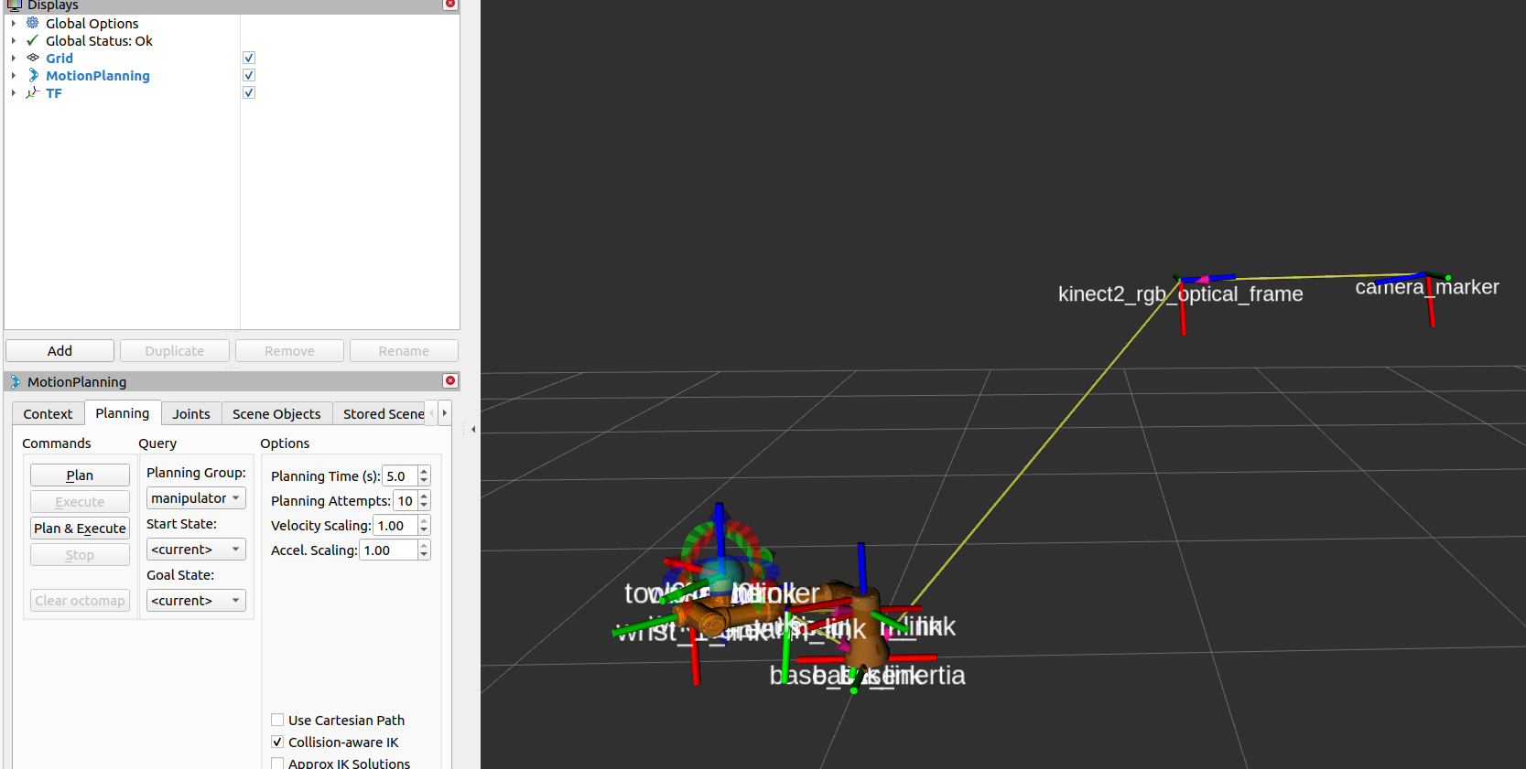Click the Displays panel monitor icon
Screen dimensions: 1526x769
coord(15,5)
